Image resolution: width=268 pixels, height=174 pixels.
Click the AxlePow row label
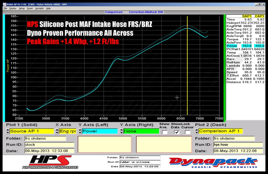coord(234,42)
